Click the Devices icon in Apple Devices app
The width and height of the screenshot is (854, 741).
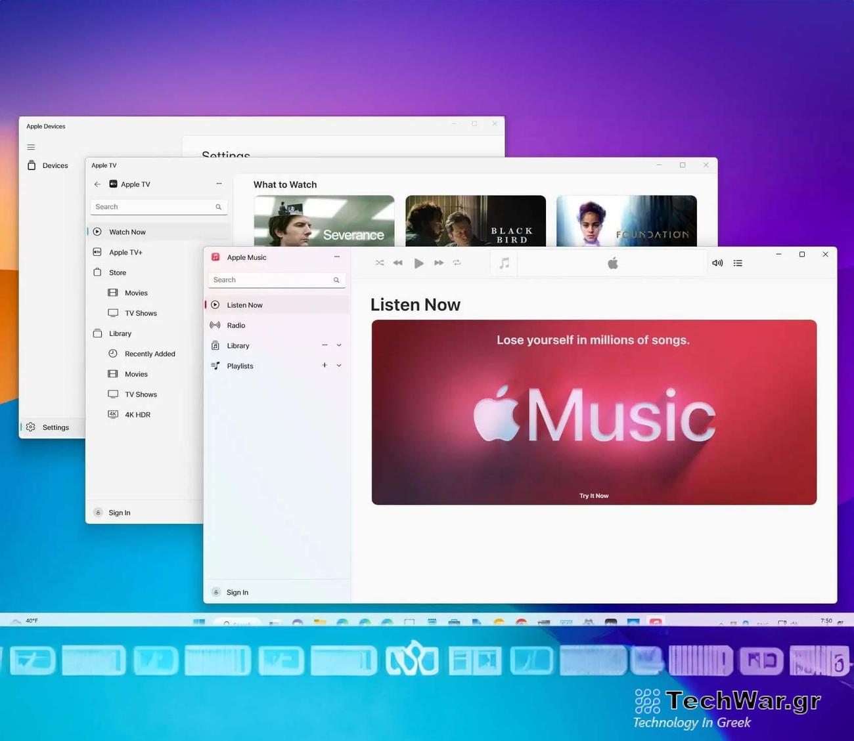[55, 165]
